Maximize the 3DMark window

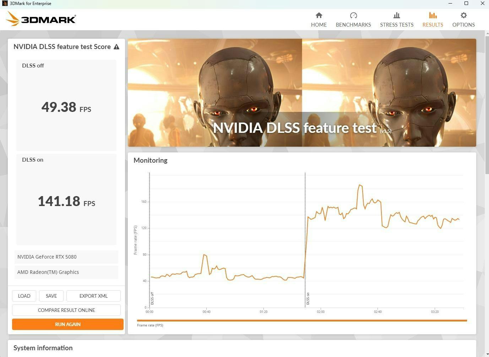click(x=466, y=4)
